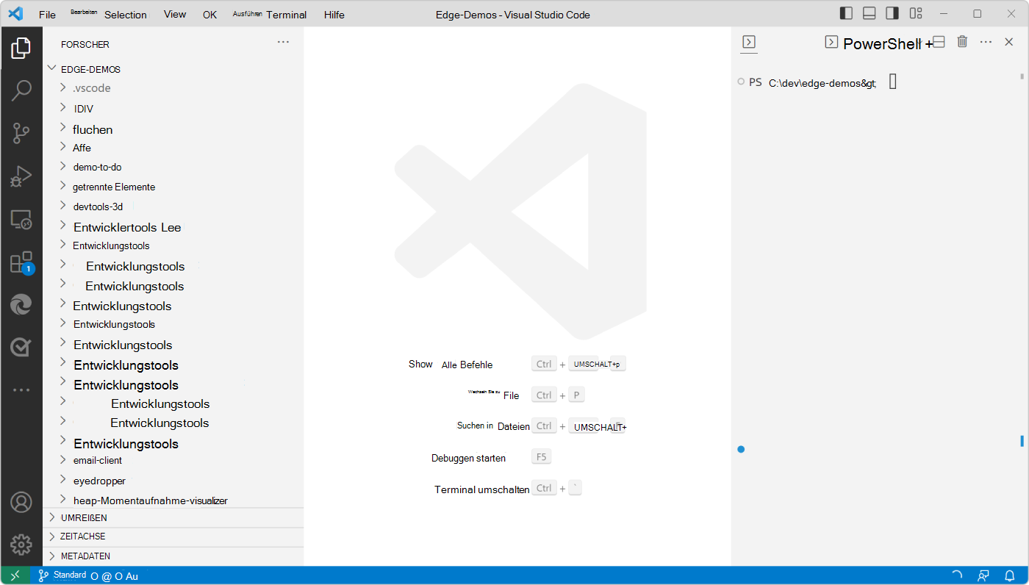Kill the PowerShell terminal with the trash icon
The height and width of the screenshot is (585, 1029).
click(961, 42)
